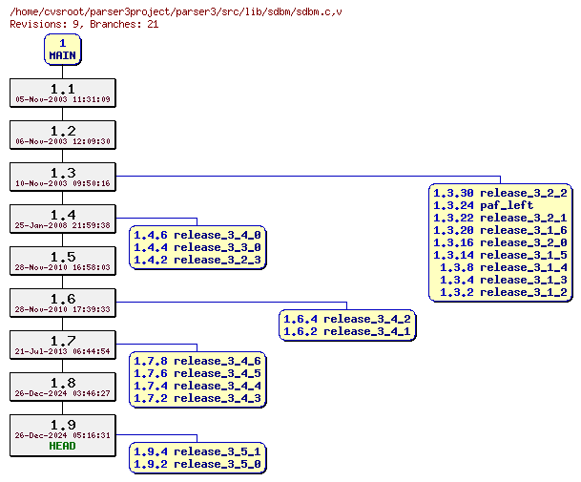The height and width of the screenshot is (482, 581).
Task: Select revision 1.2 from 06-Nov-2003
Action: [x=63, y=135]
